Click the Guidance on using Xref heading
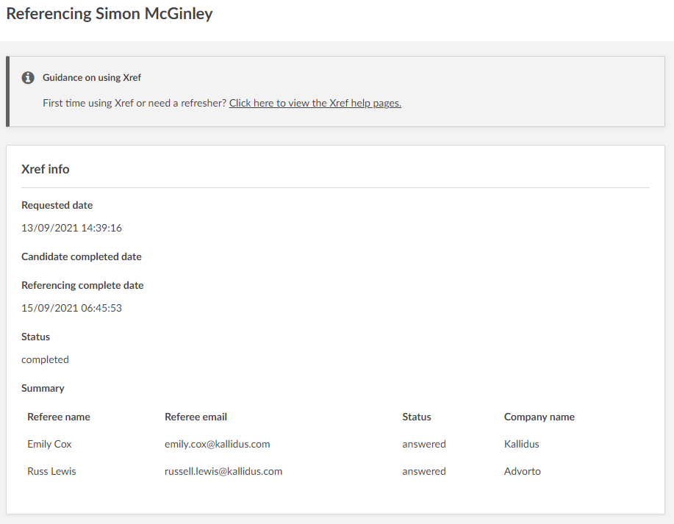Image resolution: width=674 pixels, height=524 pixels. pos(92,77)
